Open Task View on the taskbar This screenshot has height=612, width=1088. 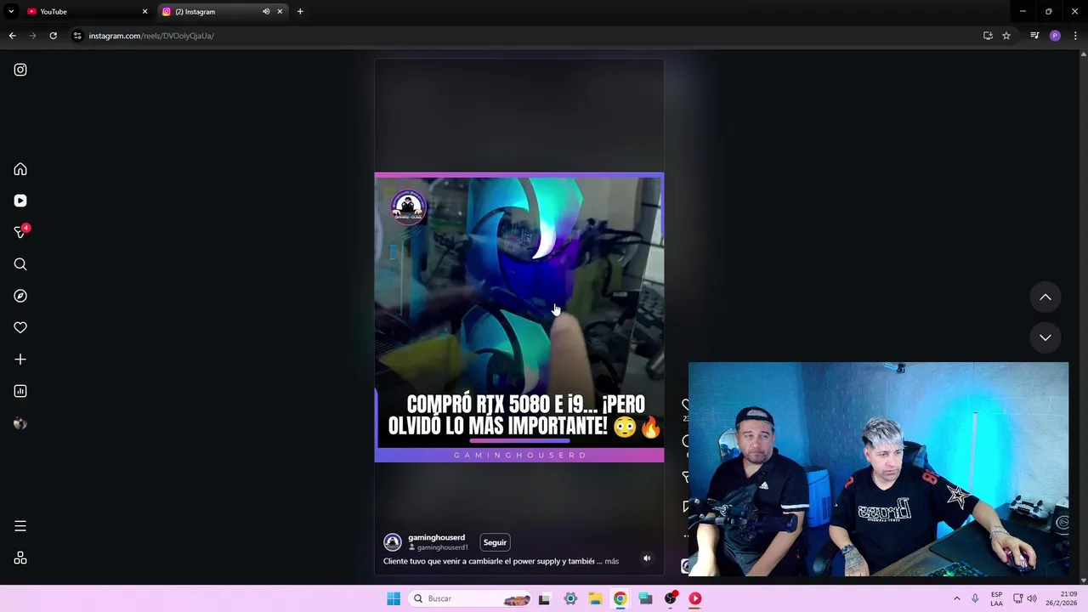pyautogui.click(x=544, y=598)
